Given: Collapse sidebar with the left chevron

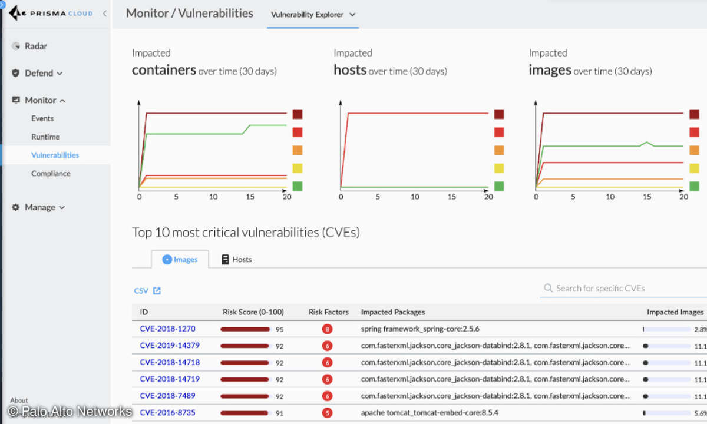Looking at the screenshot, I should (x=104, y=13).
